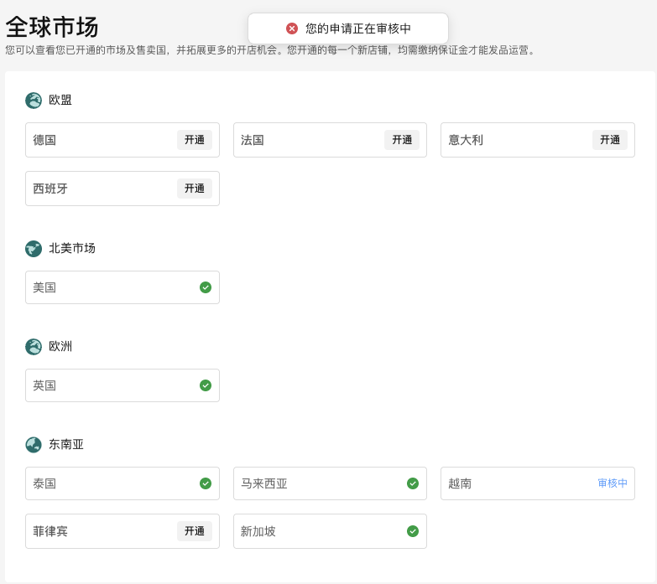The width and height of the screenshot is (657, 584).
Task: Select the 泰国 country label
Action: tap(44, 484)
